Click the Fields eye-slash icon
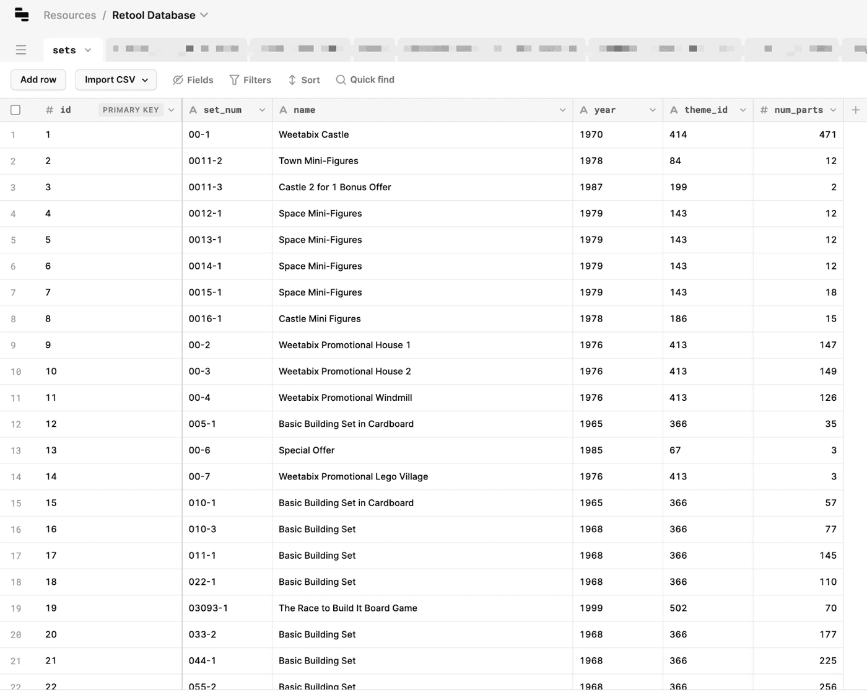 [x=178, y=80]
